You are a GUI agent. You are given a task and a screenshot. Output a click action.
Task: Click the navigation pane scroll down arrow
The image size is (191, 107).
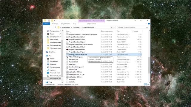coord(62,82)
